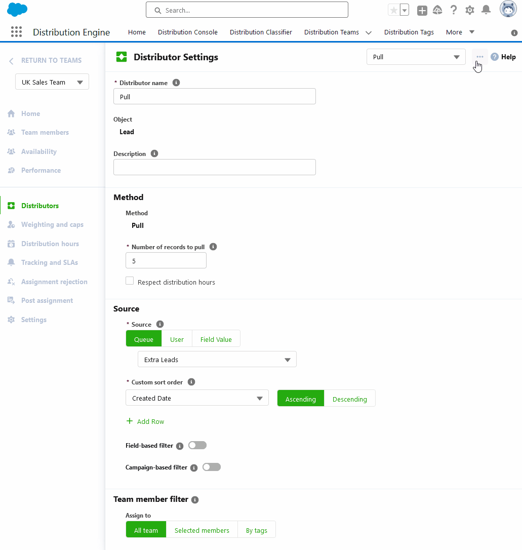Turn on the Field-based filter
Screen dimensions: 522x550
(197, 445)
